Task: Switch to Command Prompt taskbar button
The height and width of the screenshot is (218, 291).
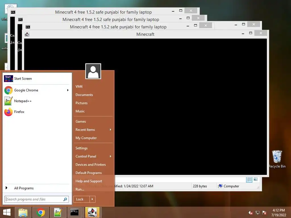Action: 75,212
